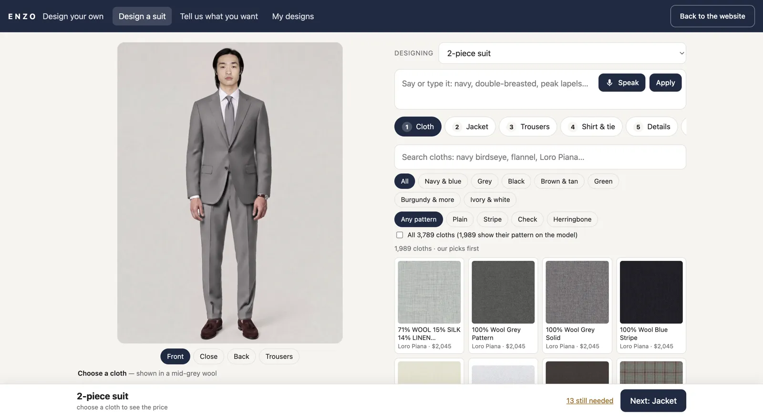Choose the 100% Wool Grey Pattern swatch
The image size is (763, 417).
tap(503, 306)
